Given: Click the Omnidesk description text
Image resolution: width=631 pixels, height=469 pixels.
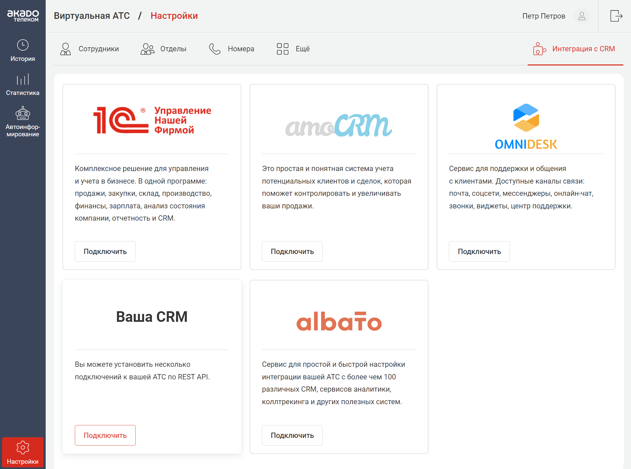Looking at the screenshot, I should [x=521, y=187].
